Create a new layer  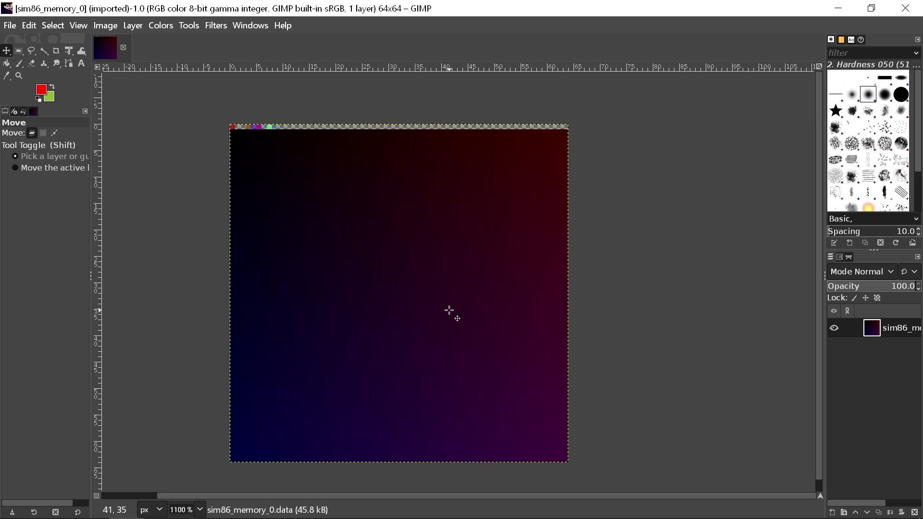[832, 512]
